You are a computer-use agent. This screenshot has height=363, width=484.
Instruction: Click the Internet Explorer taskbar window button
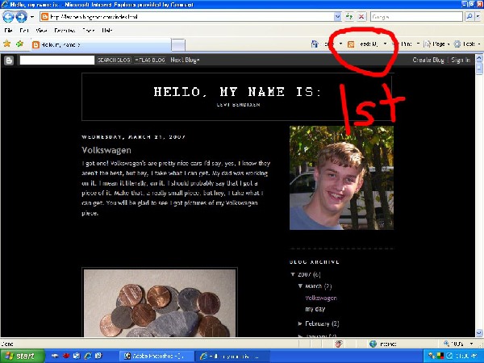pos(232,357)
